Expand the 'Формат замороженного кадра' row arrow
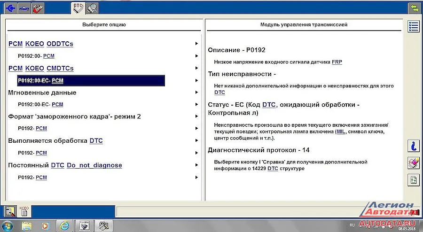 [x=196, y=116]
